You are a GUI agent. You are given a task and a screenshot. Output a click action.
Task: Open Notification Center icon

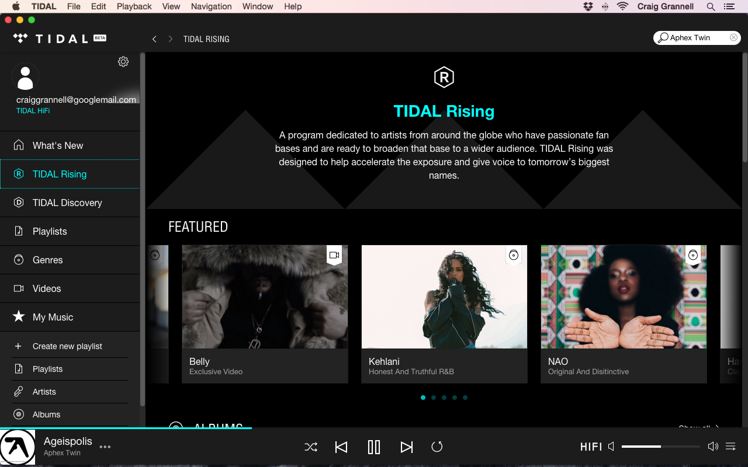[x=729, y=6]
